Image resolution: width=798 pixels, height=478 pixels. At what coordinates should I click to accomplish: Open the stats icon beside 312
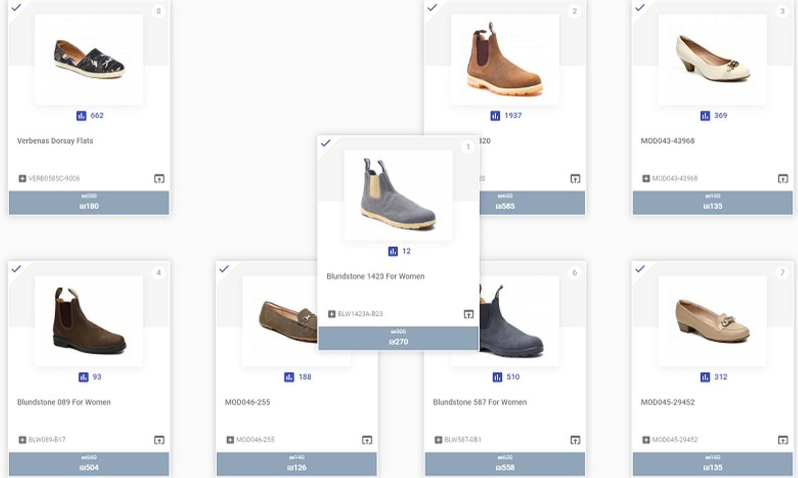[705, 377]
